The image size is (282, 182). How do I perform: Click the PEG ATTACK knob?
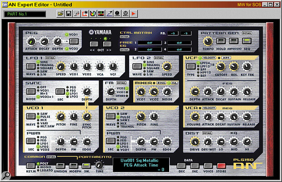(31, 41)
